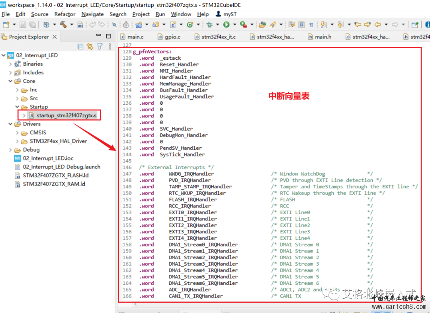Click the myST account button

tap(226, 14)
